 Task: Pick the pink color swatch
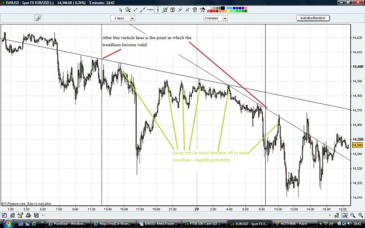(x=246, y=8)
